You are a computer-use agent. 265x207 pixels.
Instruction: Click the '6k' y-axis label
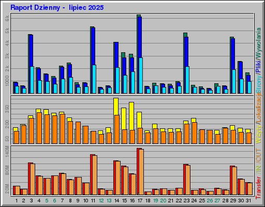pyautogui.click(x=7, y=18)
